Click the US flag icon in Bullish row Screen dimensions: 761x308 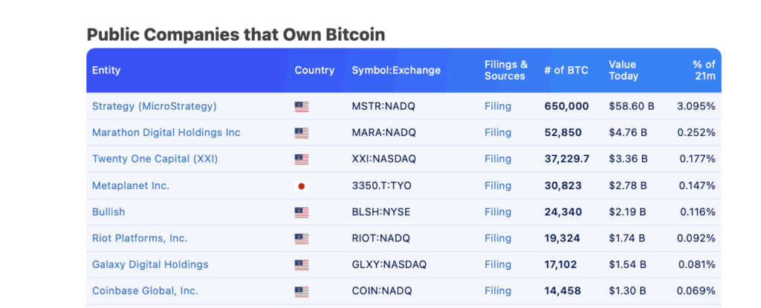click(x=302, y=212)
